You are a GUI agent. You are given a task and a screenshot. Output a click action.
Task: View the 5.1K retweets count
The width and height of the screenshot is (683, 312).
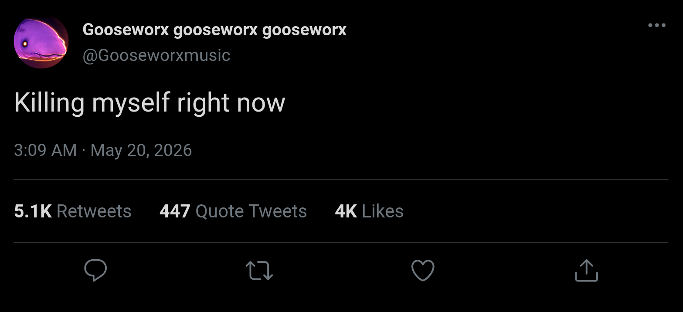click(33, 211)
